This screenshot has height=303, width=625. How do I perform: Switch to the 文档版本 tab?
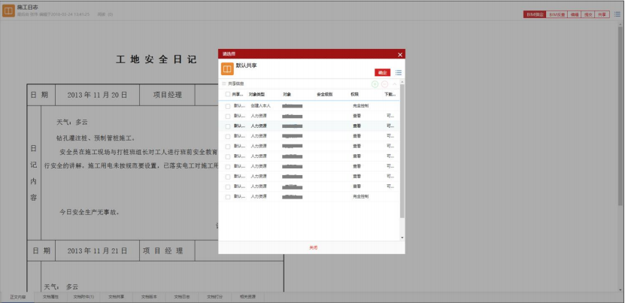pyautogui.click(x=149, y=297)
